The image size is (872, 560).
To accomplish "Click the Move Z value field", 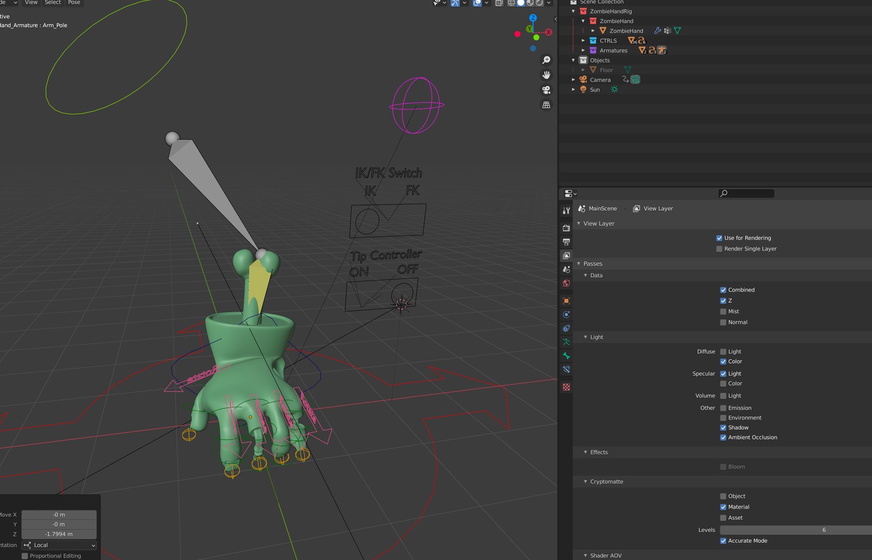I will tap(59, 534).
